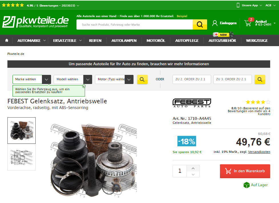Select the technical drawing thumbnail
The image size is (279, 203).
point(21,157)
